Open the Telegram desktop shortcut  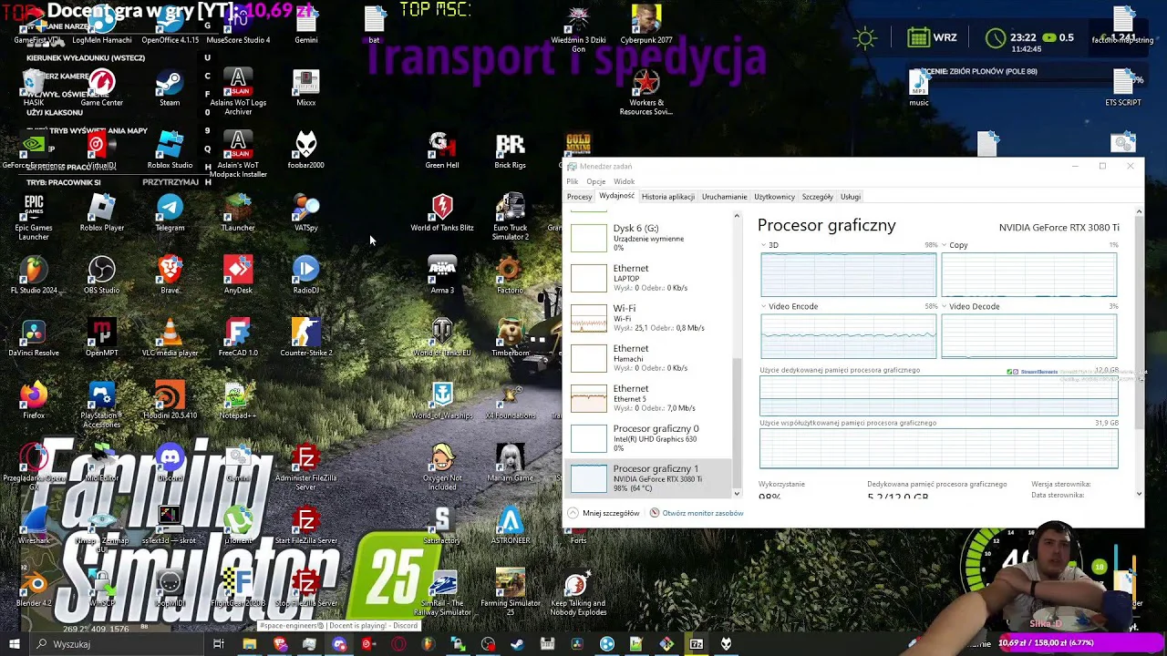[170, 209]
